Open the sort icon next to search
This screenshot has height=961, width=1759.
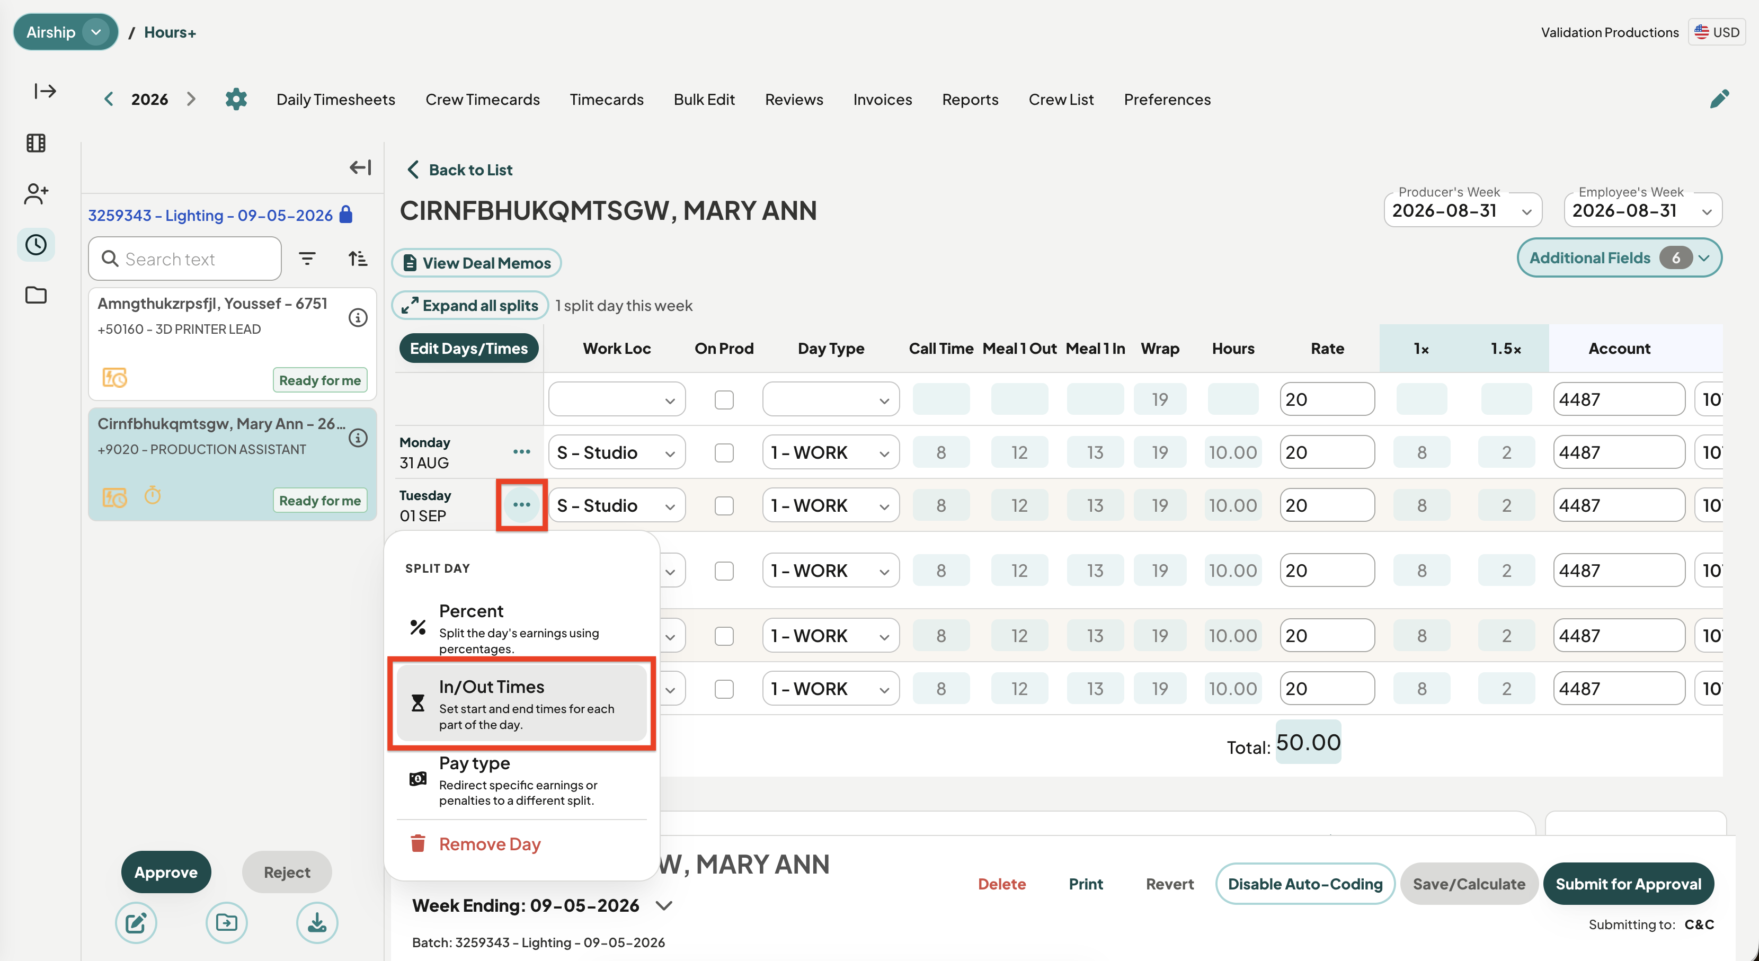tap(358, 259)
